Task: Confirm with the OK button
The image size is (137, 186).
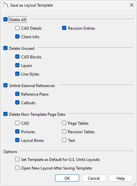Action: click(x=67, y=178)
